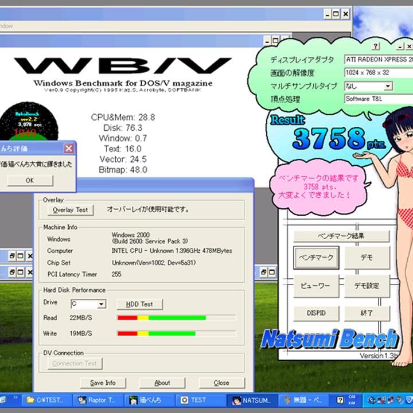Click the Window: 0.7 result

(x=123, y=138)
